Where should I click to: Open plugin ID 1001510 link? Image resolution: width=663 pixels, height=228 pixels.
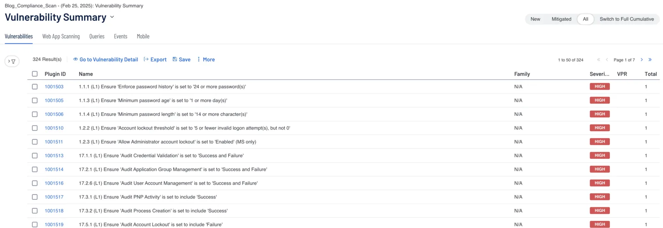pyautogui.click(x=54, y=128)
